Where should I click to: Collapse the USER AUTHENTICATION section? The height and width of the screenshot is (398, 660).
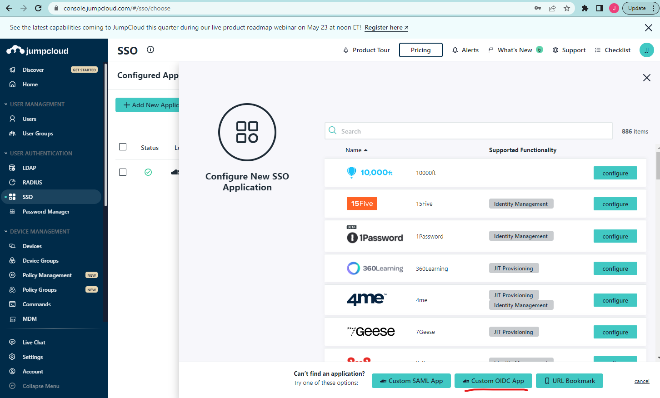pyautogui.click(x=38, y=154)
